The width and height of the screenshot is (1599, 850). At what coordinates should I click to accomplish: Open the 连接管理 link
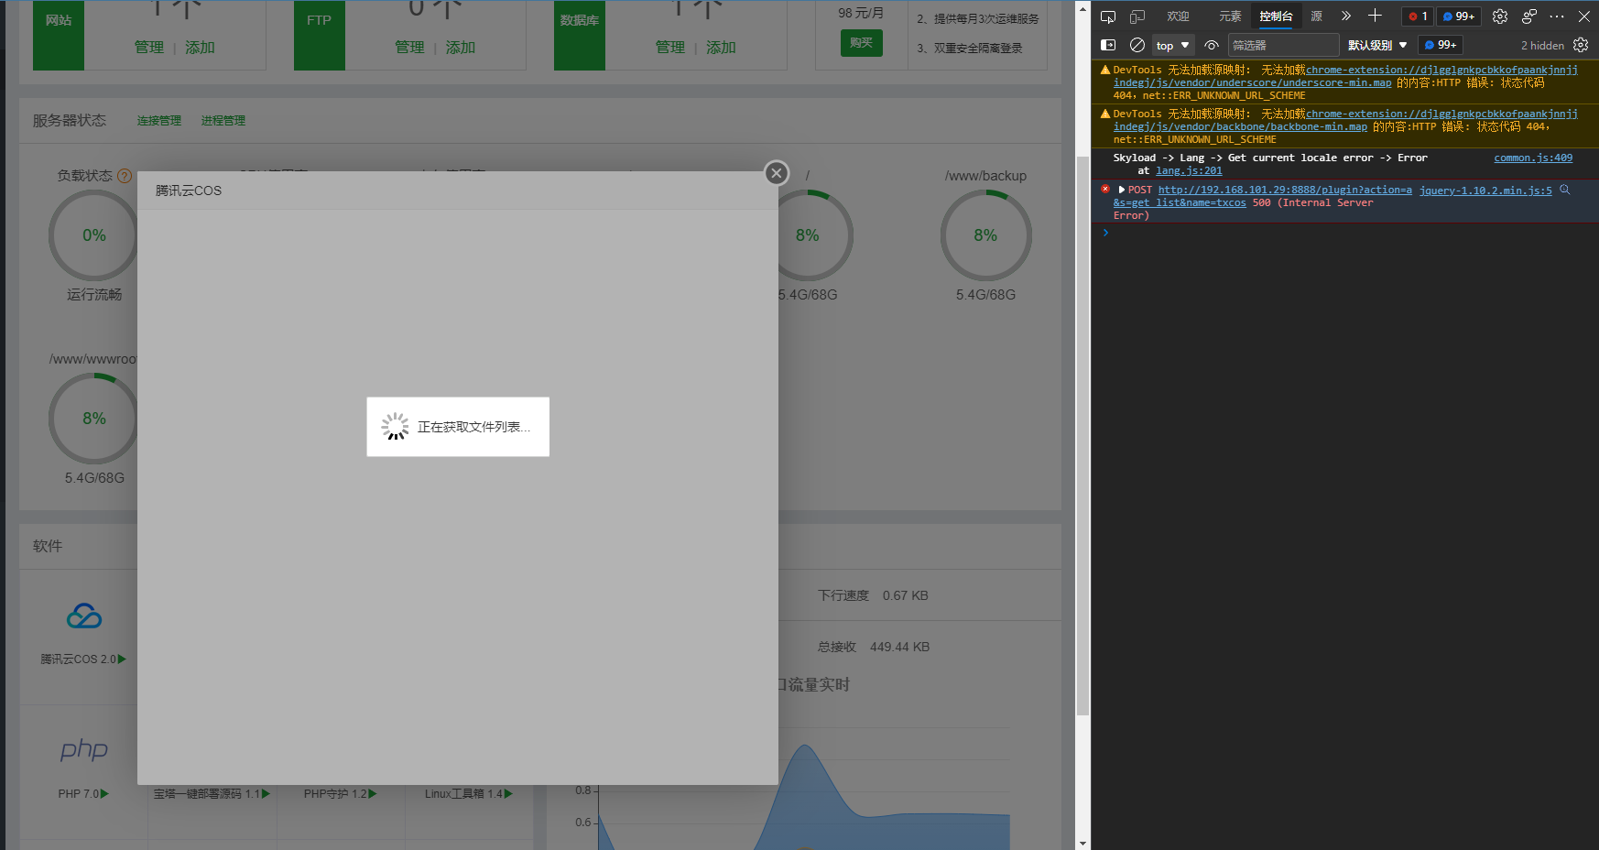tap(159, 121)
